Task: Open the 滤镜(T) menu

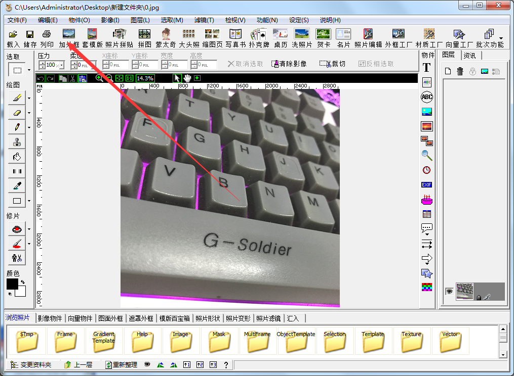Action: pos(204,20)
